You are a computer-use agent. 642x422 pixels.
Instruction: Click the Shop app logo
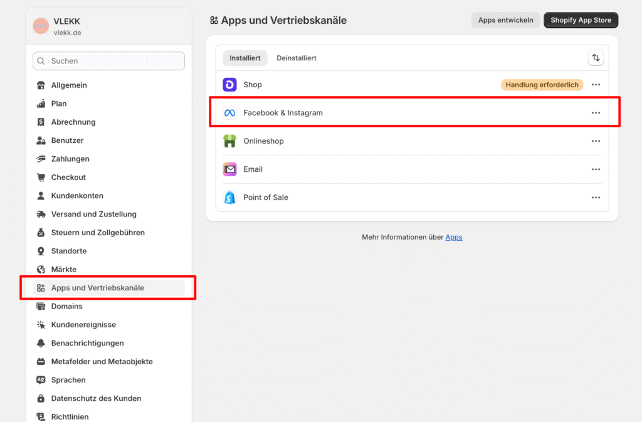(x=229, y=85)
